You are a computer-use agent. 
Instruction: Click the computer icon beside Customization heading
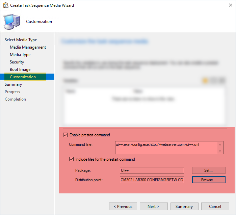tap(12, 22)
